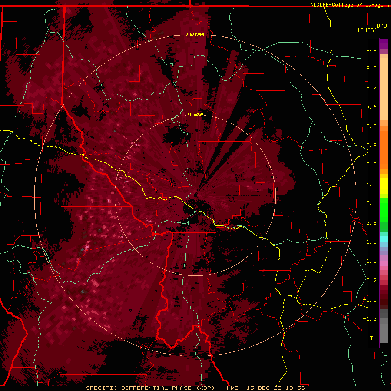The height and width of the screenshot is (391, 391).
Task: Click the 1.0 value on color scale
Action: pyautogui.click(x=371, y=261)
